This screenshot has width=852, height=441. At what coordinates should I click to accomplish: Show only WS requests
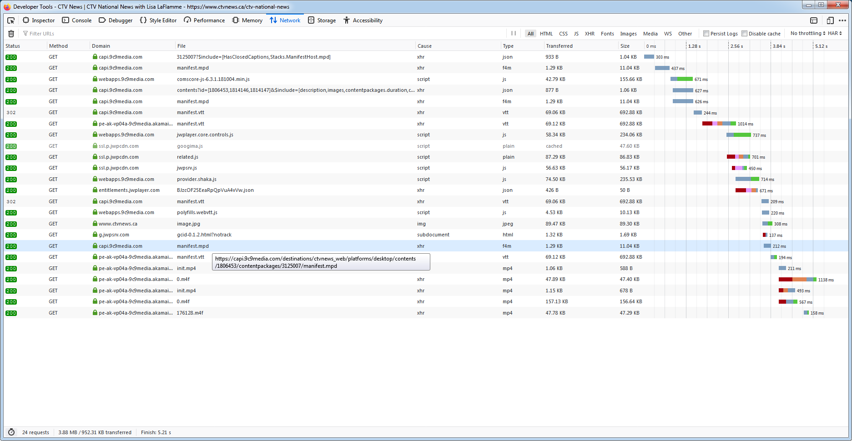click(x=668, y=34)
